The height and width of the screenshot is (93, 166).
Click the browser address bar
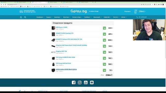(74, 4)
